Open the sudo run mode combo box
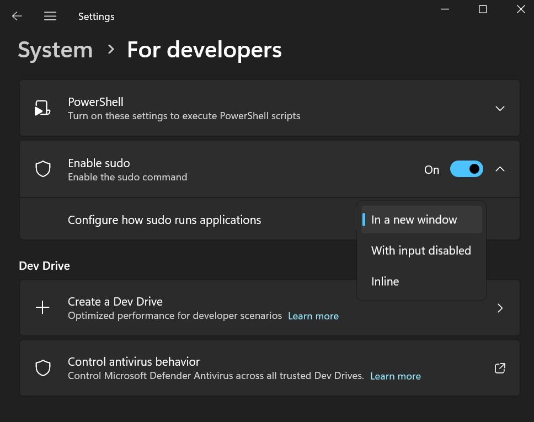The height and width of the screenshot is (422, 534). click(x=421, y=219)
